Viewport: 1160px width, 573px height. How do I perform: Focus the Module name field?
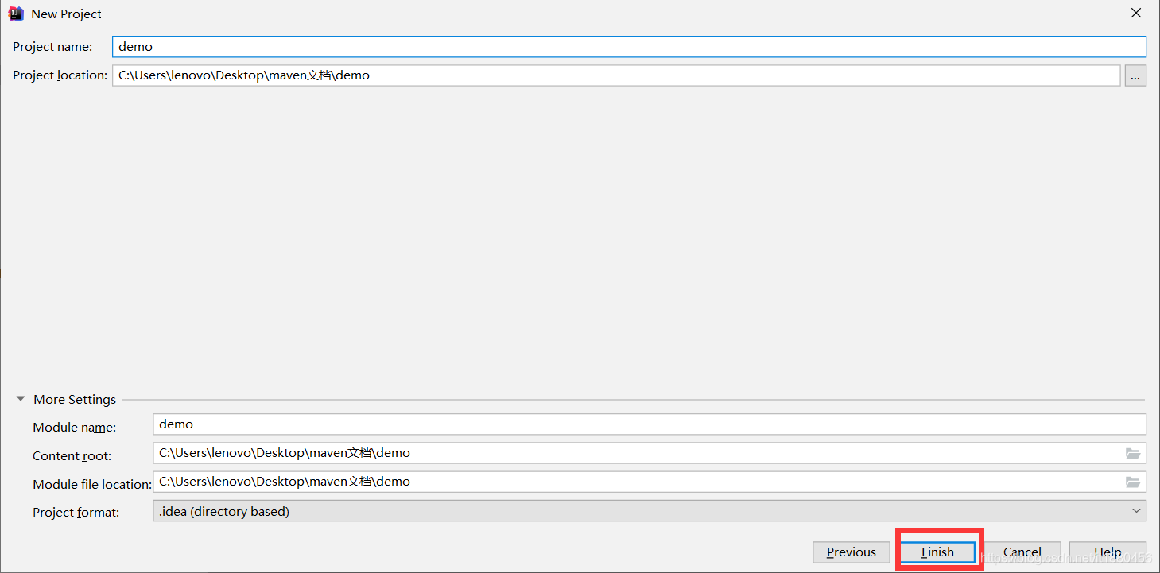[x=650, y=424]
